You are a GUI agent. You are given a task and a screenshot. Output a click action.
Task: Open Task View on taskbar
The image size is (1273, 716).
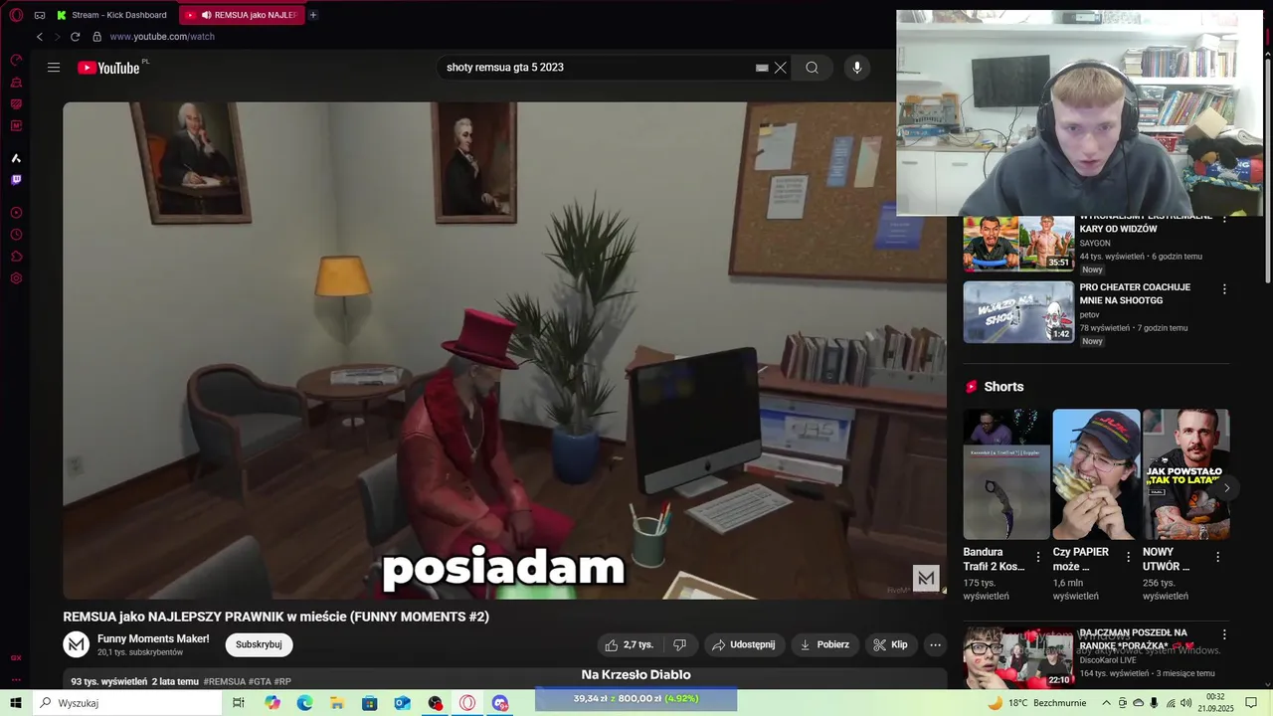click(x=239, y=703)
